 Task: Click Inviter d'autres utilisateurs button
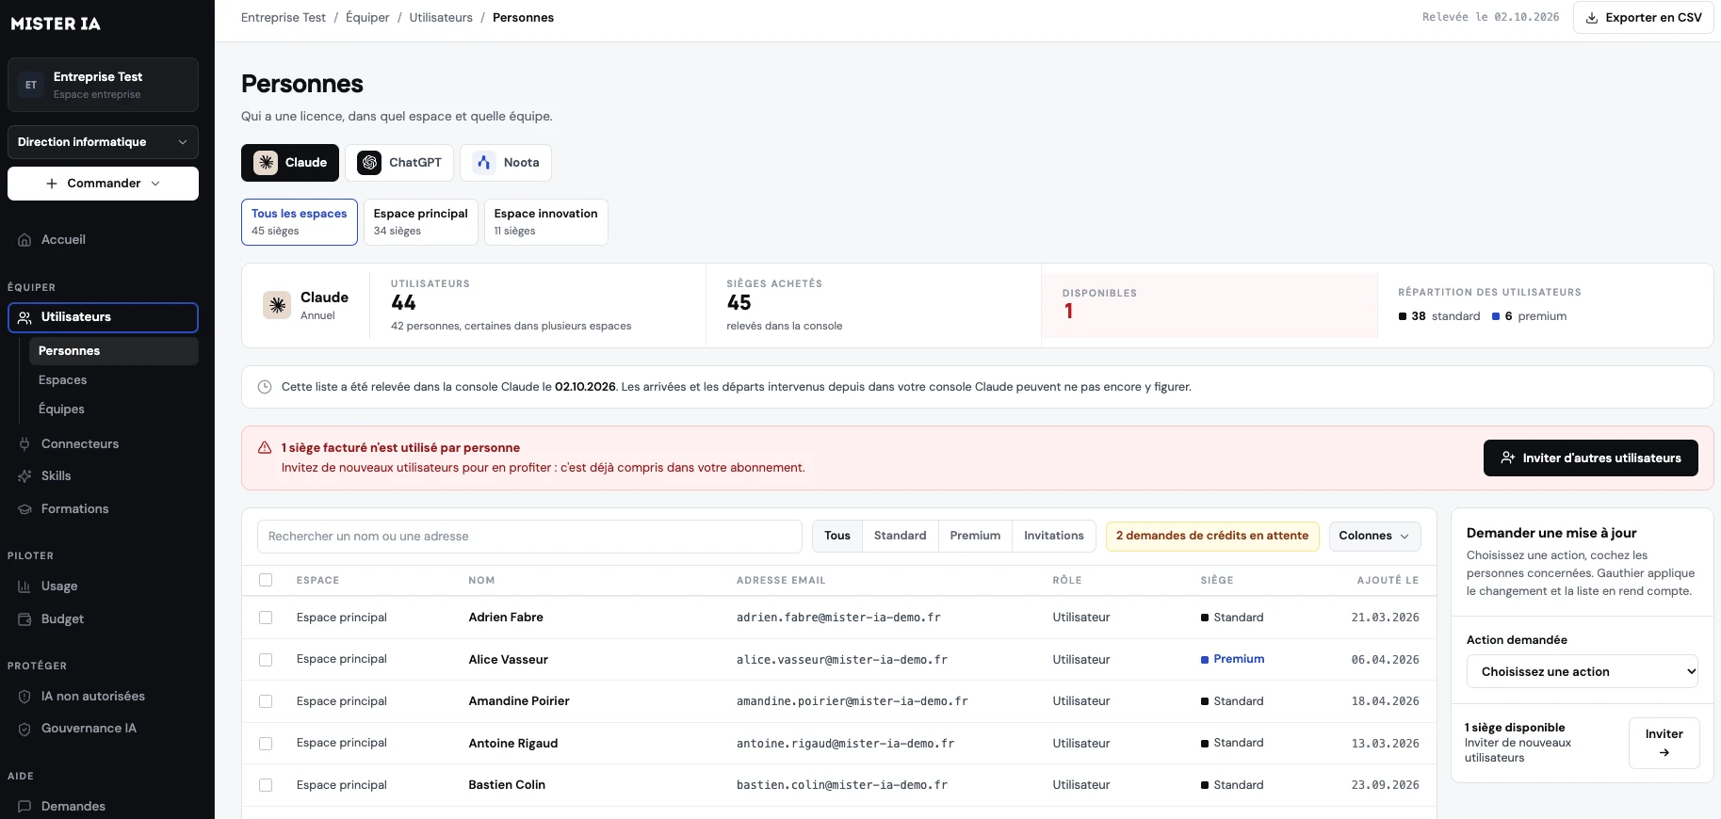(x=1591, y=458)
